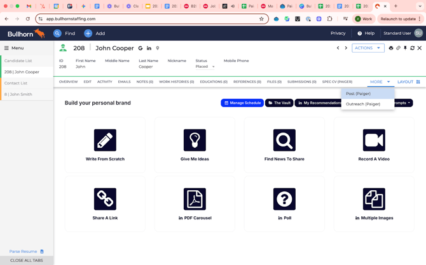This screenshot has width=426, height=265.
Task: Open the LinkedIn icon beside John Cooper
Action: click(149, 48)
